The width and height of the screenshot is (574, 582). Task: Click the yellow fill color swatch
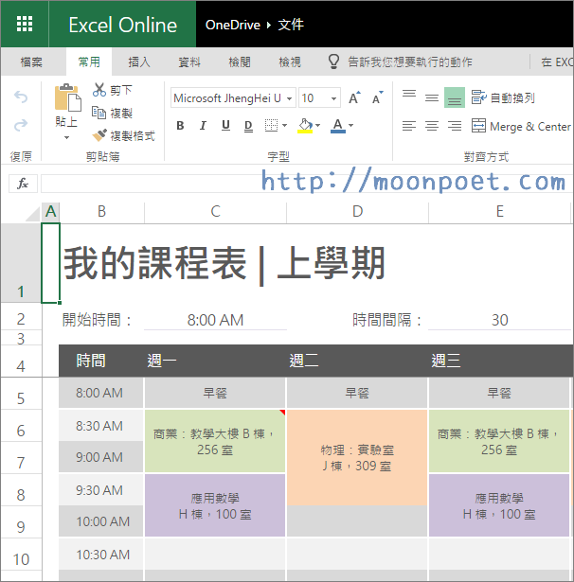coord(305,126)
